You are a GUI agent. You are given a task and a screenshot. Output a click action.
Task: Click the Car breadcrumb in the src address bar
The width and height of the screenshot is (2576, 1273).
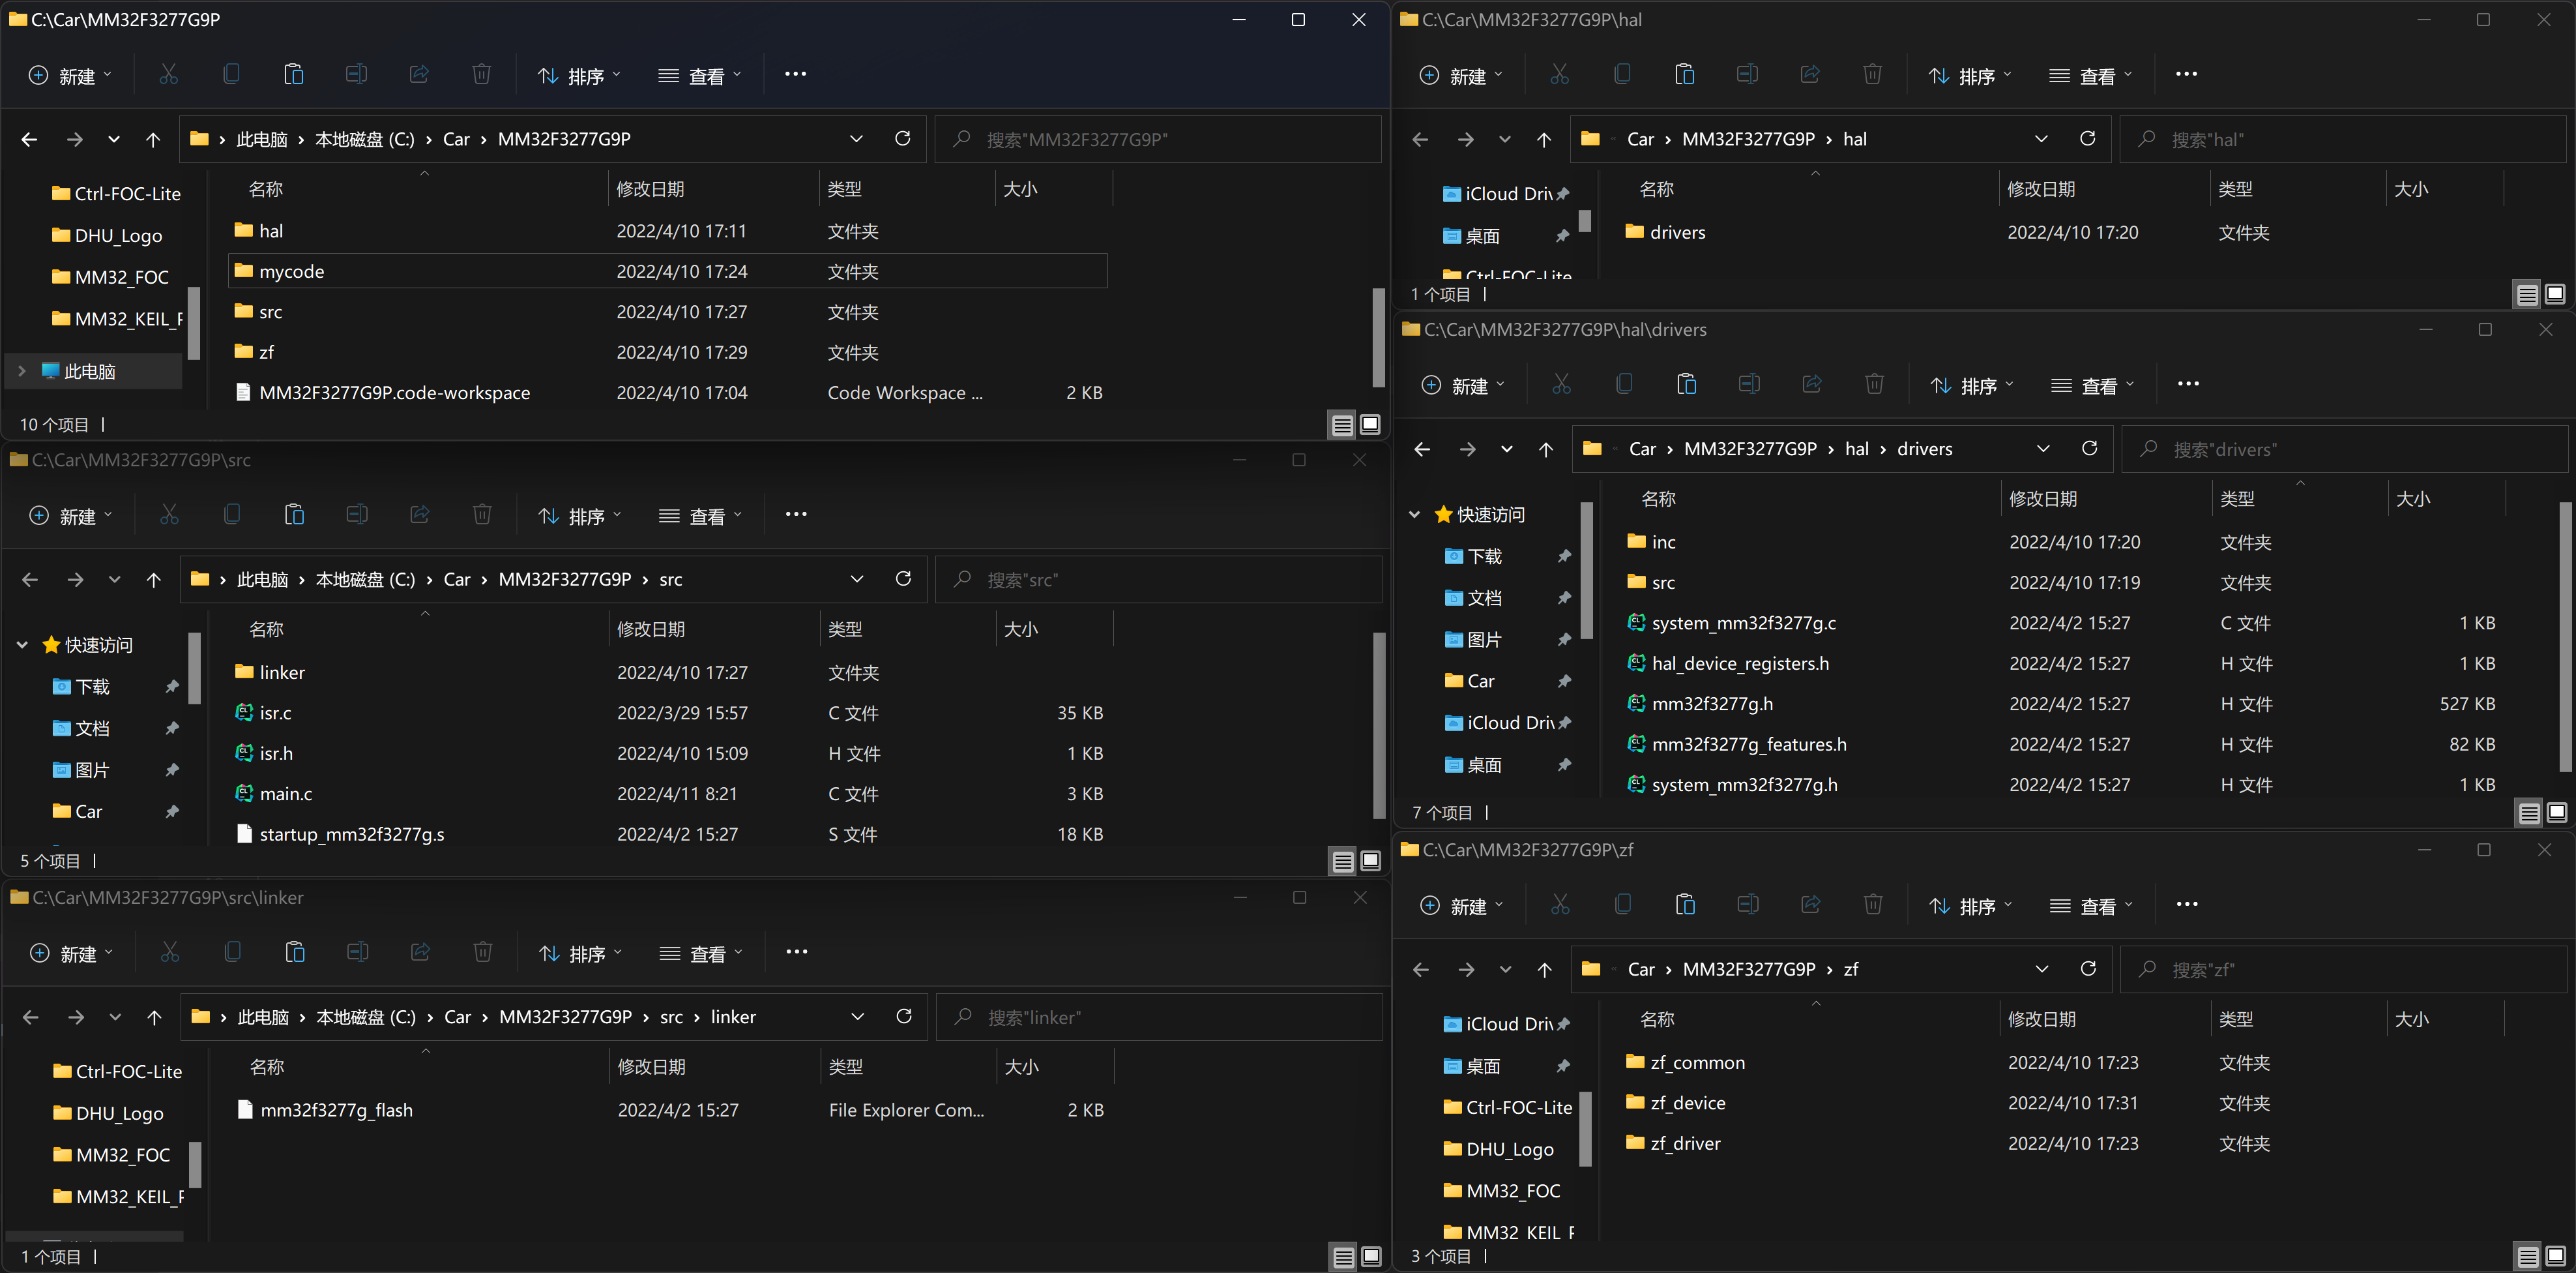(x=457, y=580)
